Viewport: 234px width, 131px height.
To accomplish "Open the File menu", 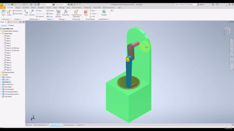I will click(x=3, y=8).
